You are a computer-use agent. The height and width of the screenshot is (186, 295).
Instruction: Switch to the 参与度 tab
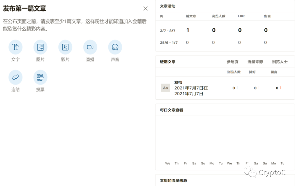[232, 62]
